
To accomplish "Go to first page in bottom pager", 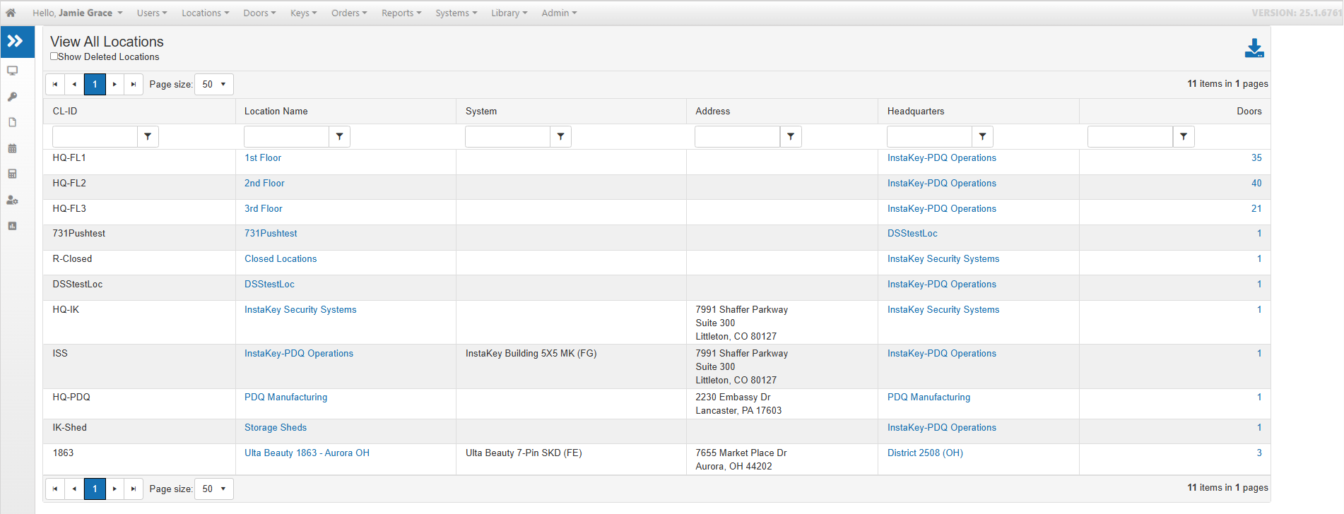I will [55, 489].
